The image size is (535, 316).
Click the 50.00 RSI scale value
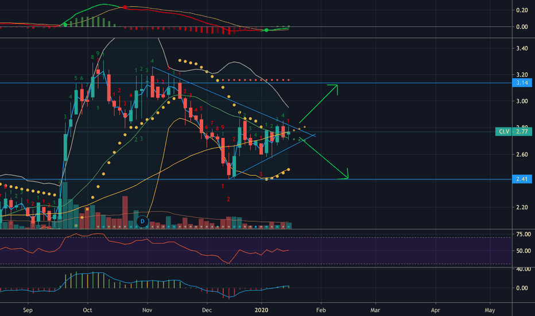(x=524, y=251)
